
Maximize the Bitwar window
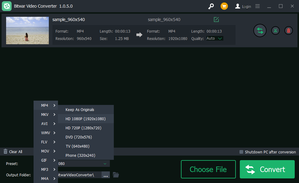pos(281,6)
